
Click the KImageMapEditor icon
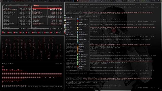(x=78, y=34)
